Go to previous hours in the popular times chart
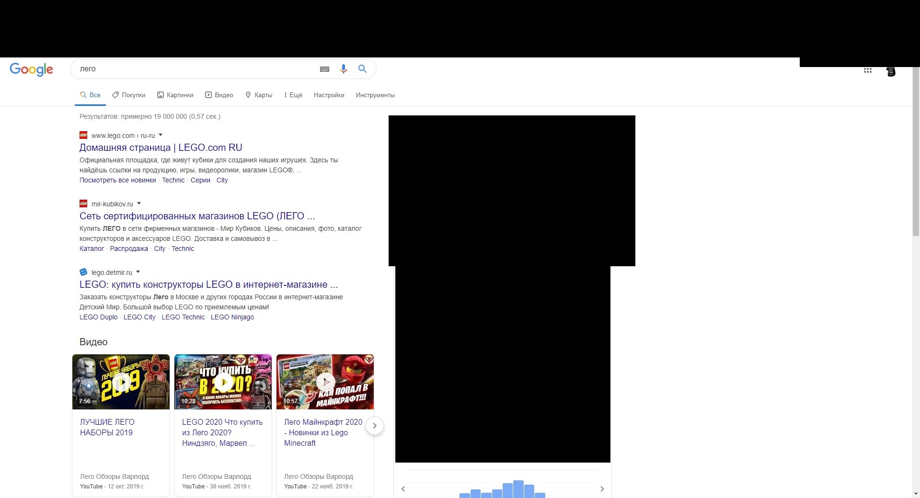The height and width of the screenshot is (498, 920). pyautogui.click(x=403, y=489)
